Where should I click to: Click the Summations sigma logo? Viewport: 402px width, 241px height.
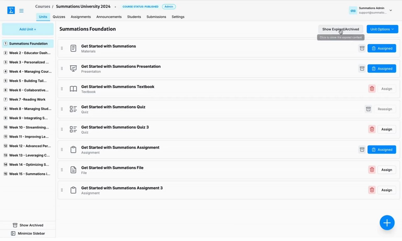tap(11, 10)
